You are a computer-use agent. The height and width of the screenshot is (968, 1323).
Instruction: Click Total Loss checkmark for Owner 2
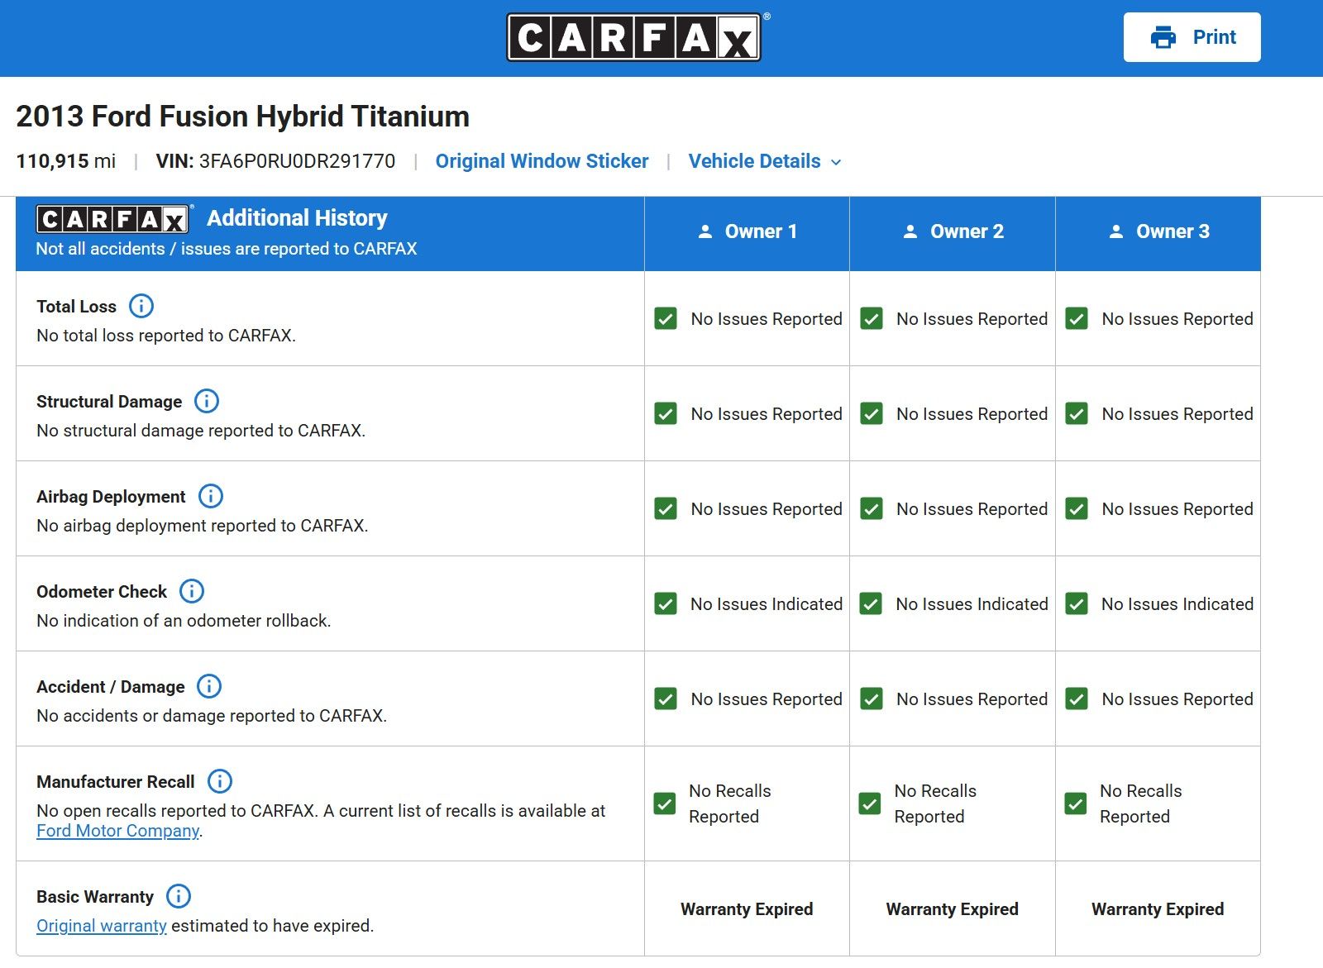[872, 318]
